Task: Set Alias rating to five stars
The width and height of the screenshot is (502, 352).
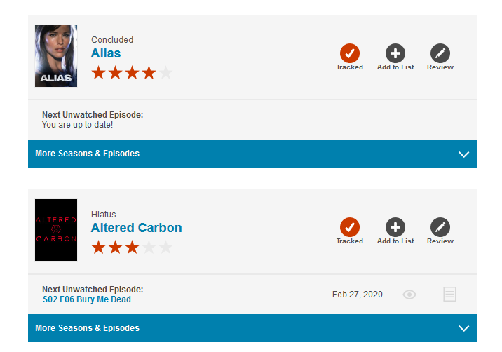Action: 165,72
